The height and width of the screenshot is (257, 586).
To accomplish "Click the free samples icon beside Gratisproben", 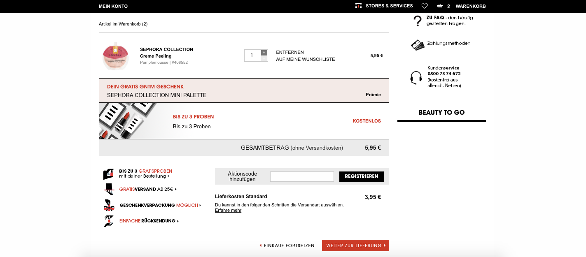I will 108,174.
